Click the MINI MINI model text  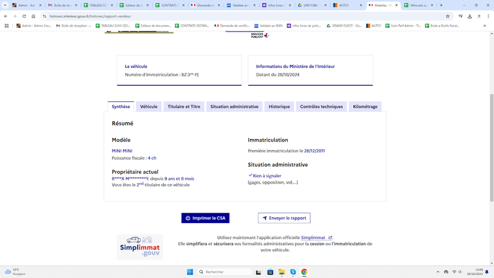coord(122,151)
